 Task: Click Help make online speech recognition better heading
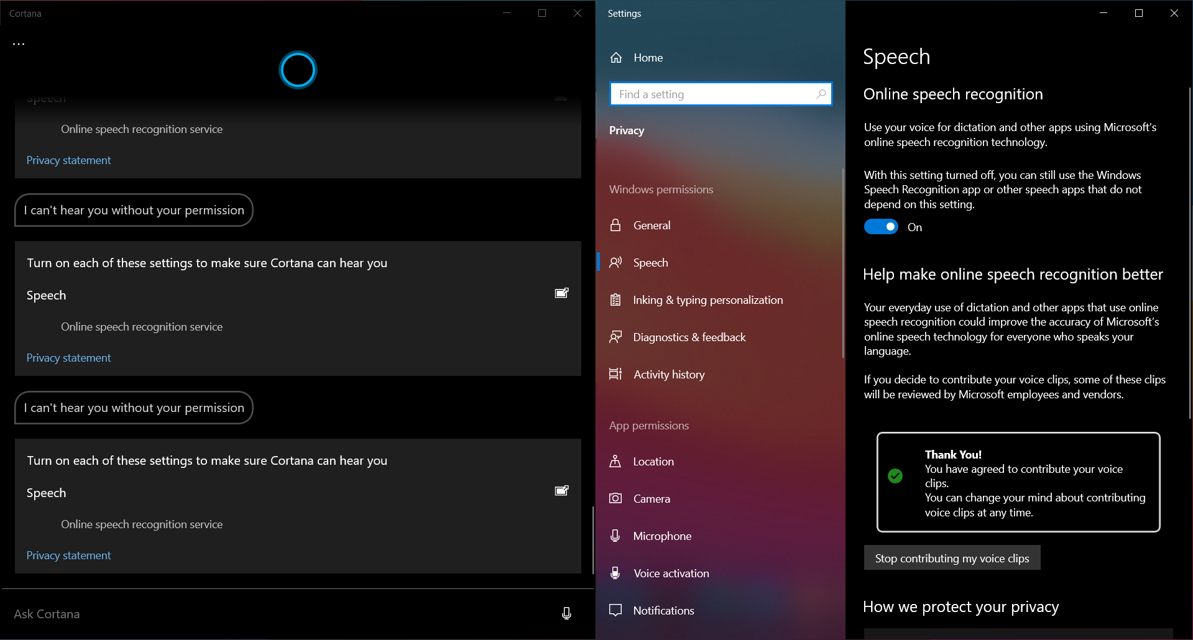1013,275
